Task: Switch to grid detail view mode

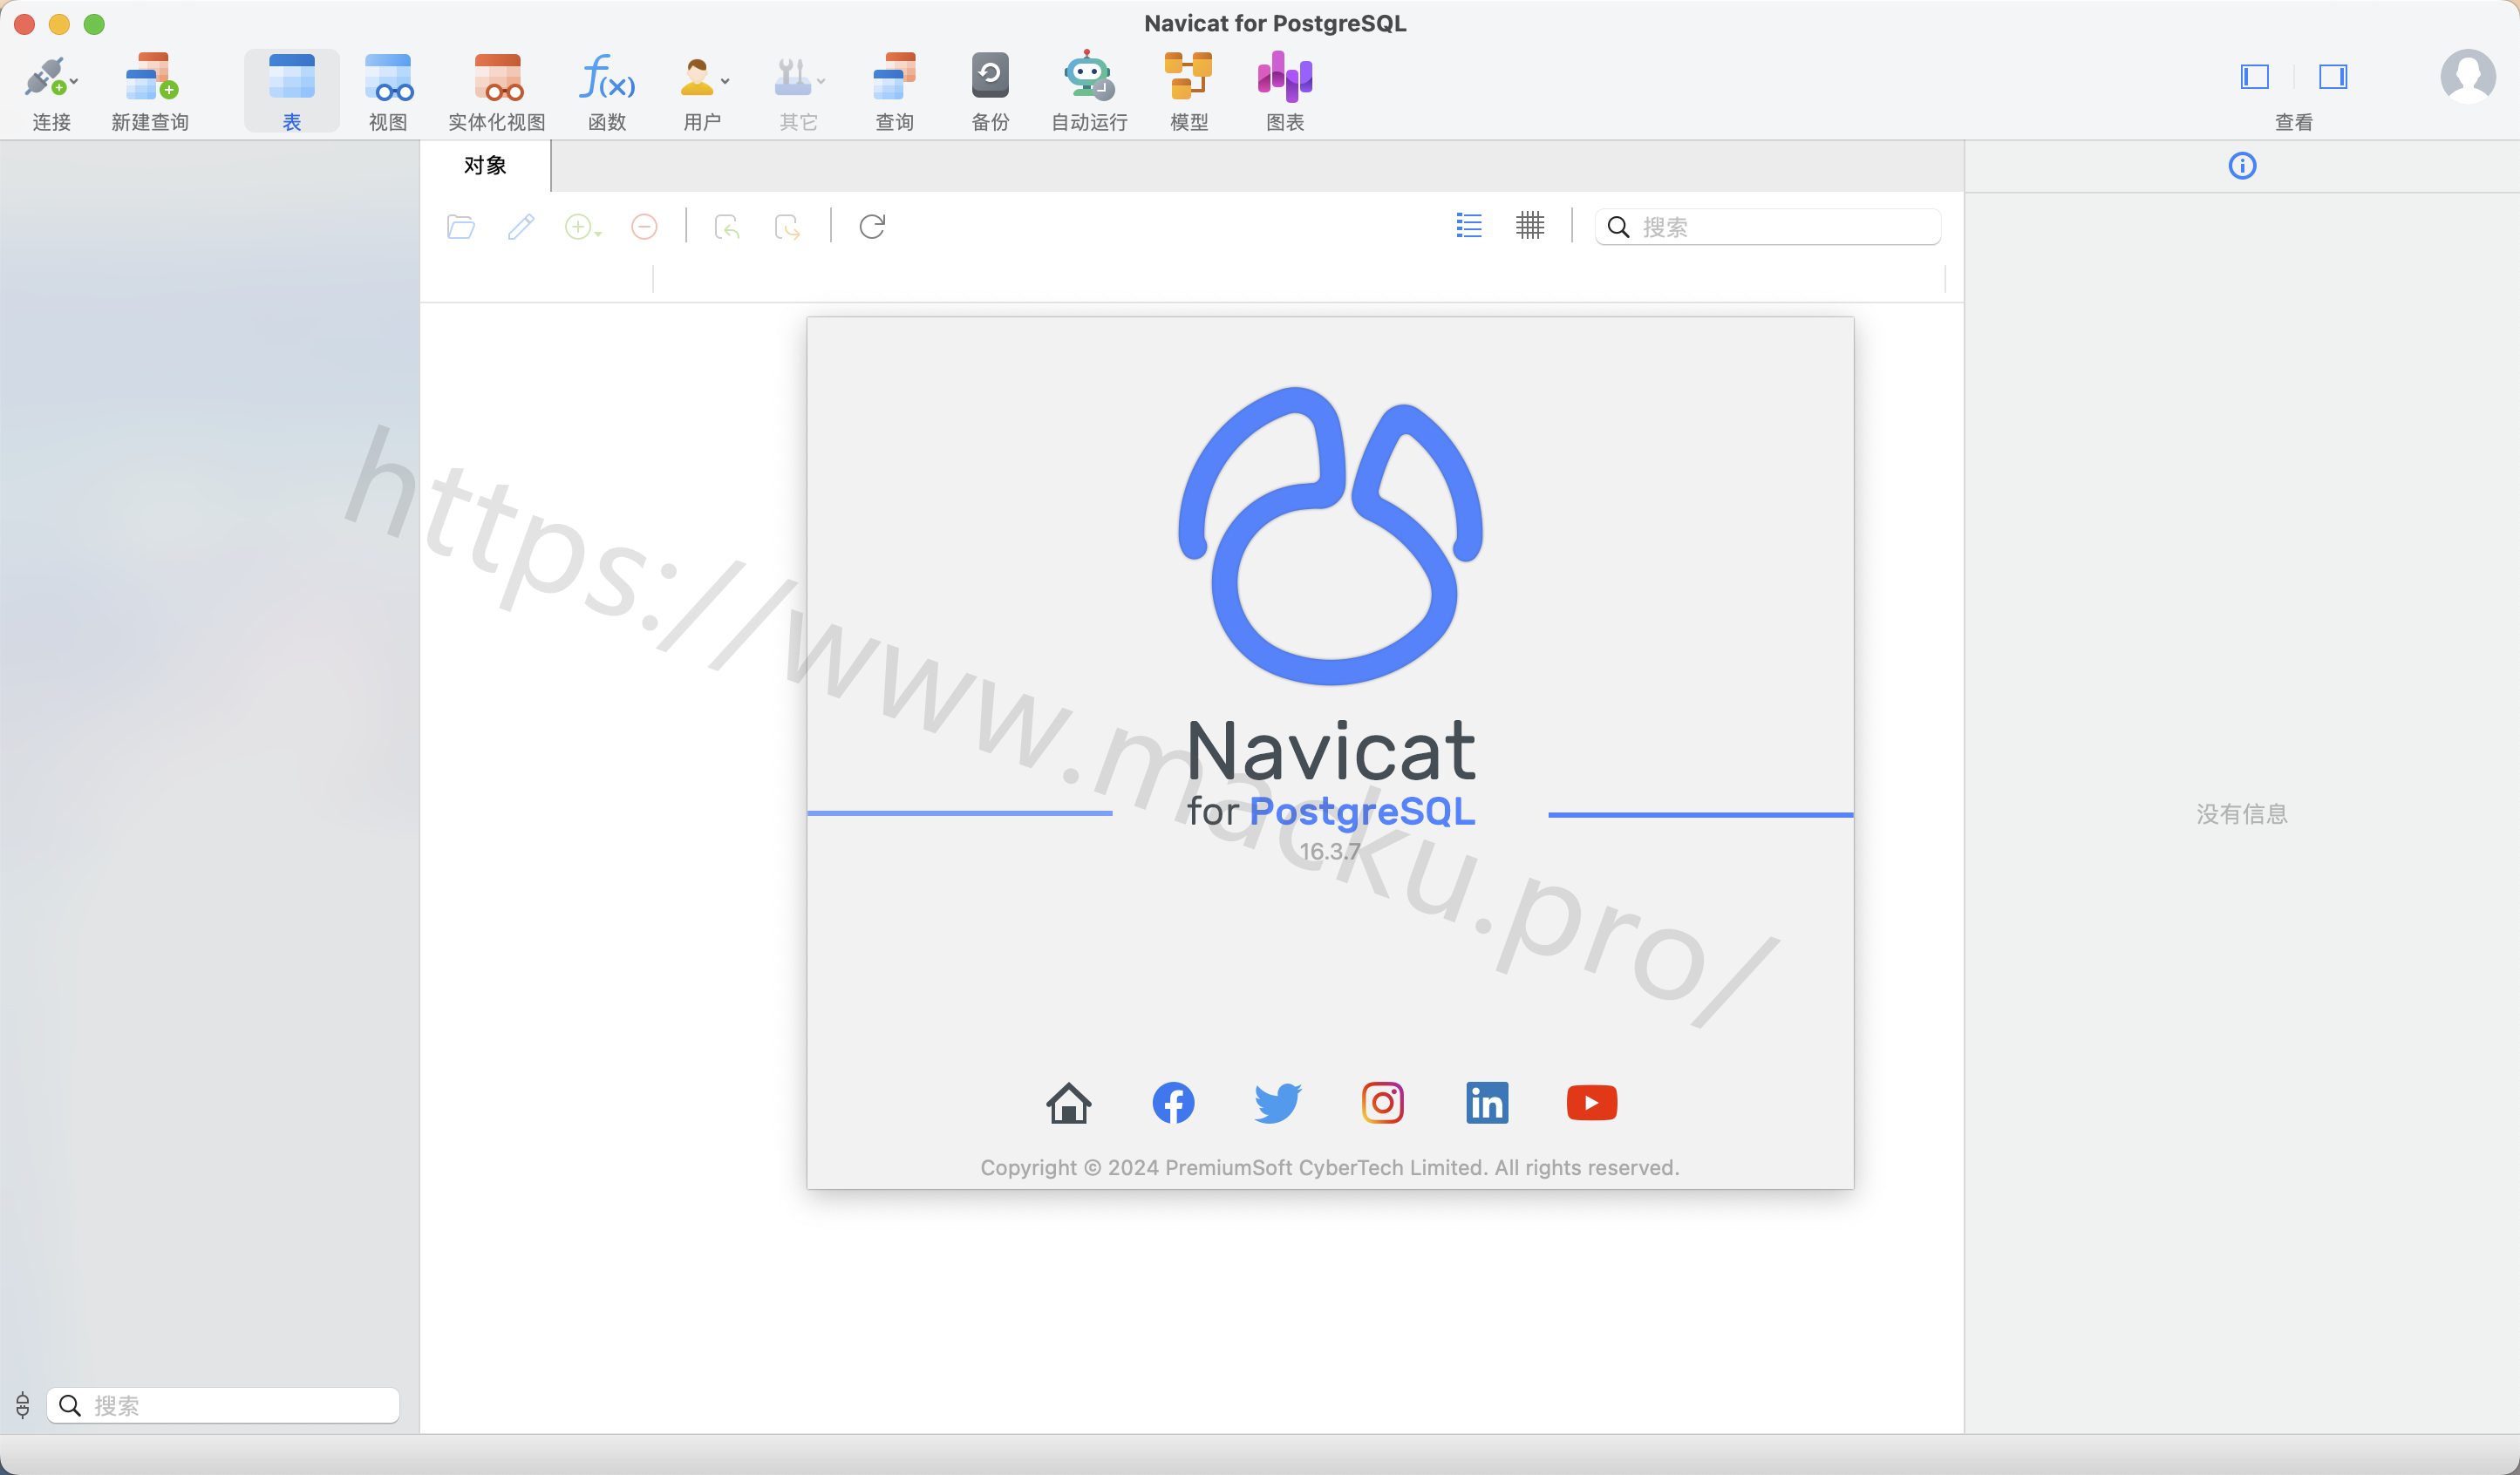Action: pyautogui.click(x=1530, y=226)
